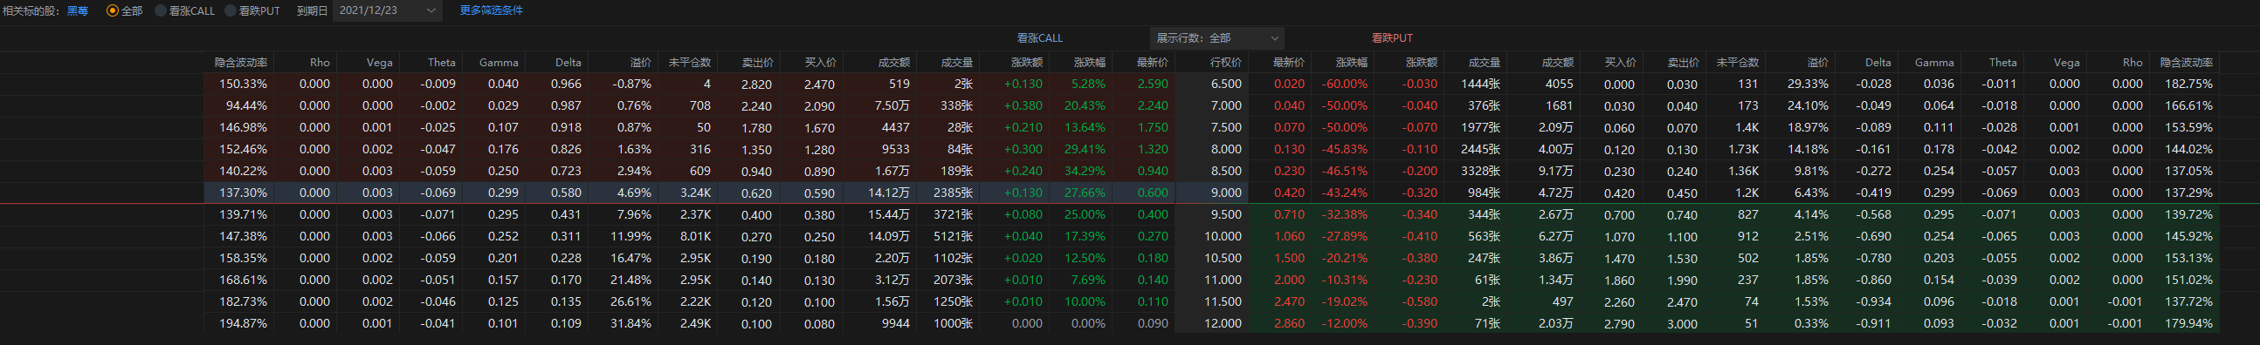The height and width of the screenshot is (345, 2260).
Task: Sort by call-side 溢价 column header
Action: [640, 62]
